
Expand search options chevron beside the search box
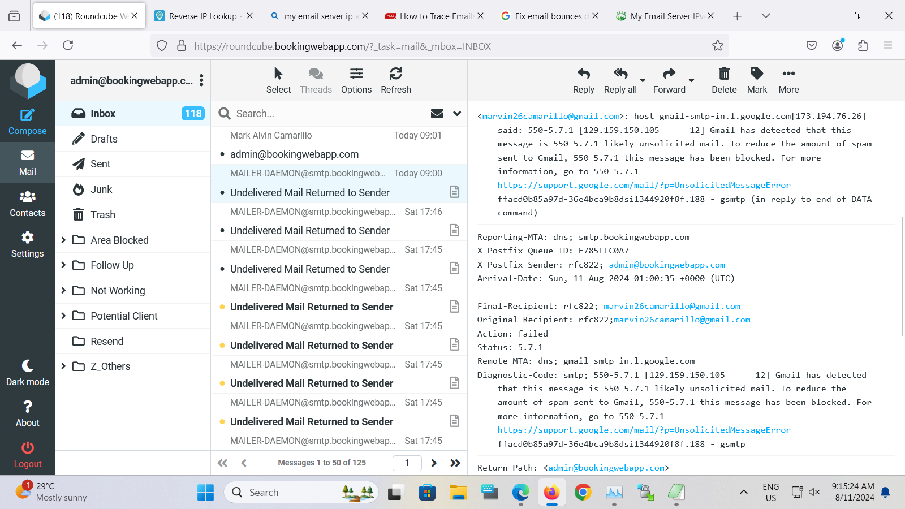tap(457, 114)
